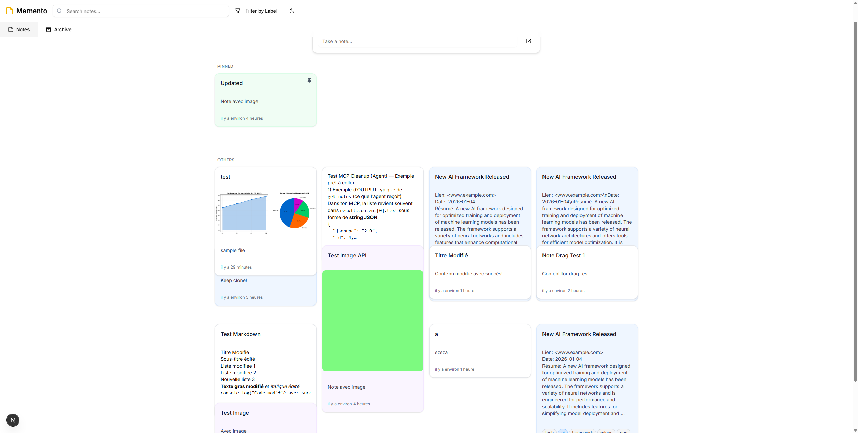Open the Test Markdown note
Viewport: 858px width, 433px height.
265,363
